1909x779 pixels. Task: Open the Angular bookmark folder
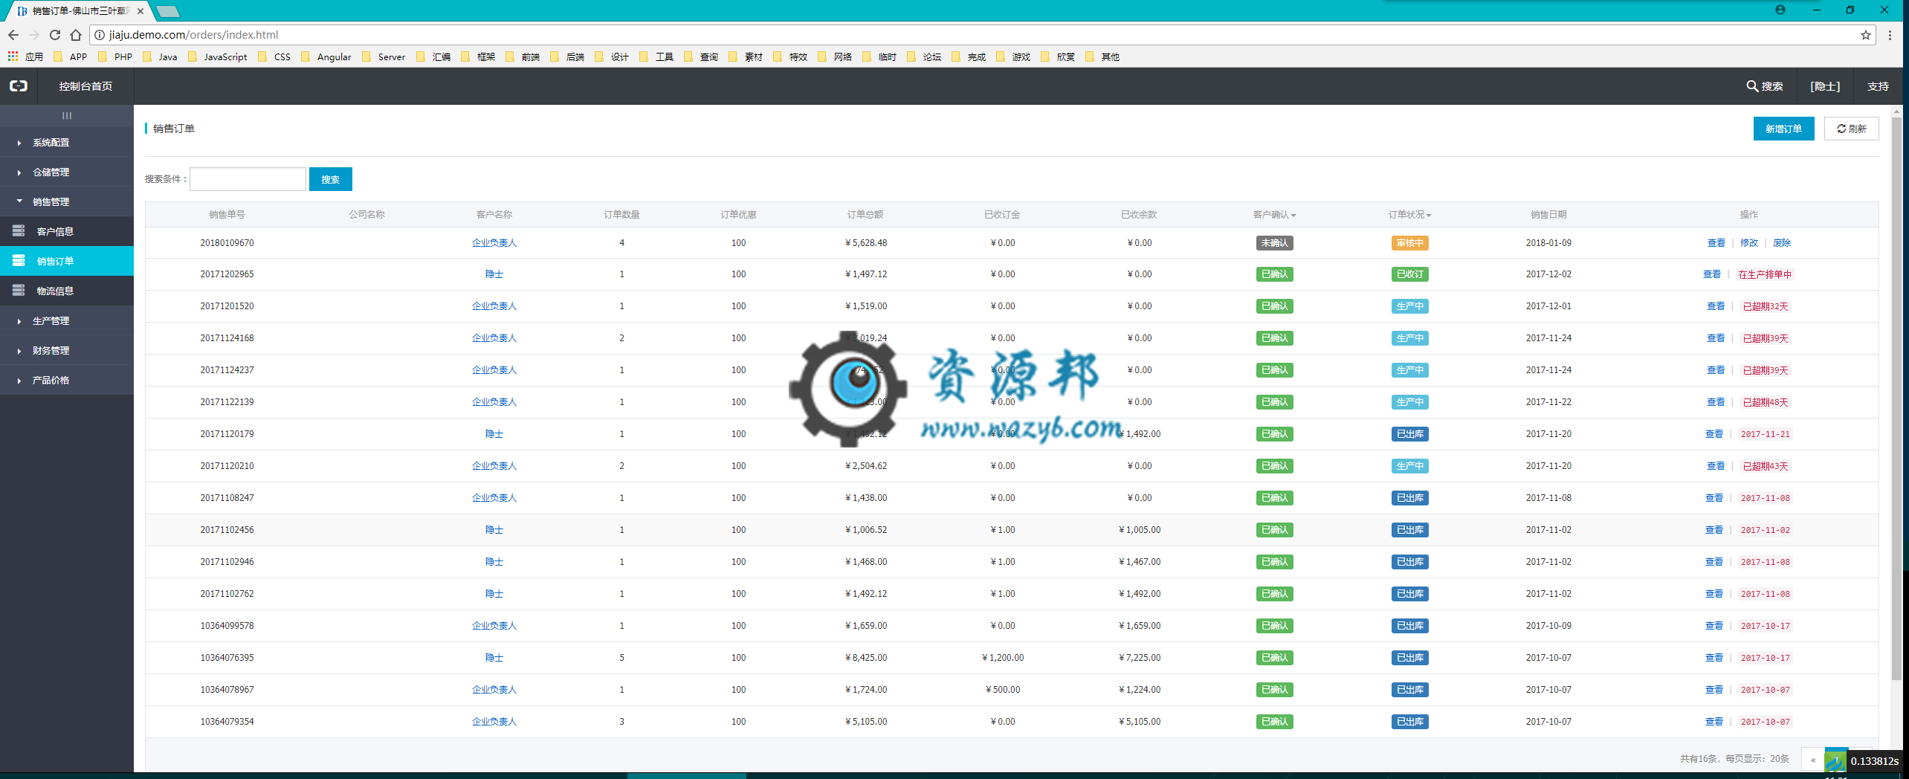point(326,56)
